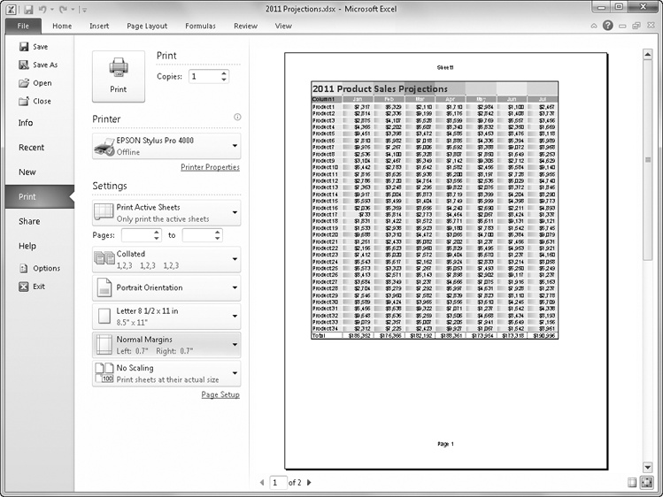Click the Options icon in sidebar
The image size is (663, 497).
(24, 268)
